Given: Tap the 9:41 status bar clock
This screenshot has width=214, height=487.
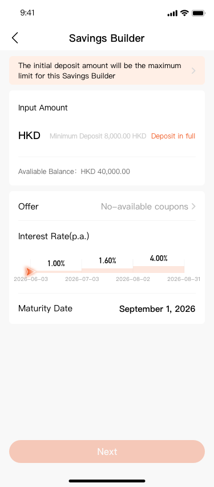Looking at the screenshot, I should [x=27, y=13].
